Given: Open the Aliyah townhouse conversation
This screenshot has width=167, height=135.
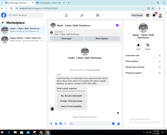Looking at the screenshot, I should pos(23,30).
